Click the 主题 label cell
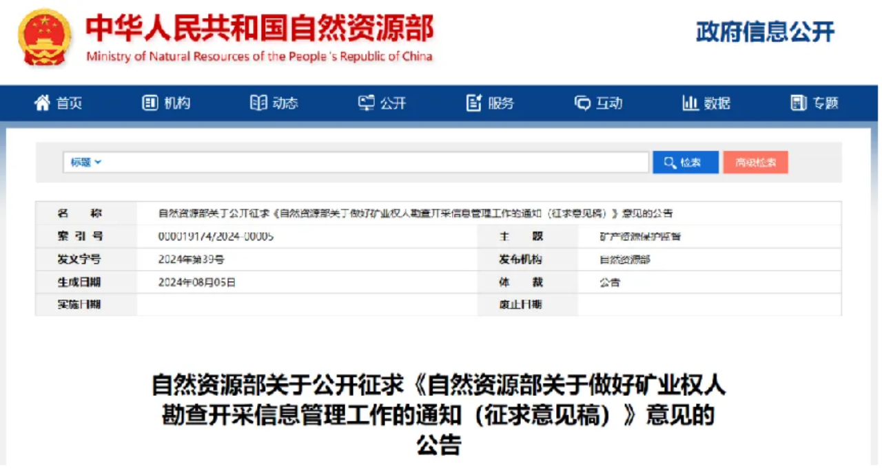Screen dimensions: 882x469 (528, 236)
